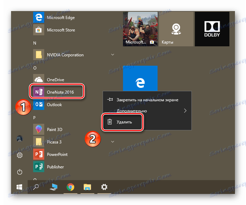The image size is (246, 205).
Task: Jump to letter N section header
Action: (x=35, y=43)
